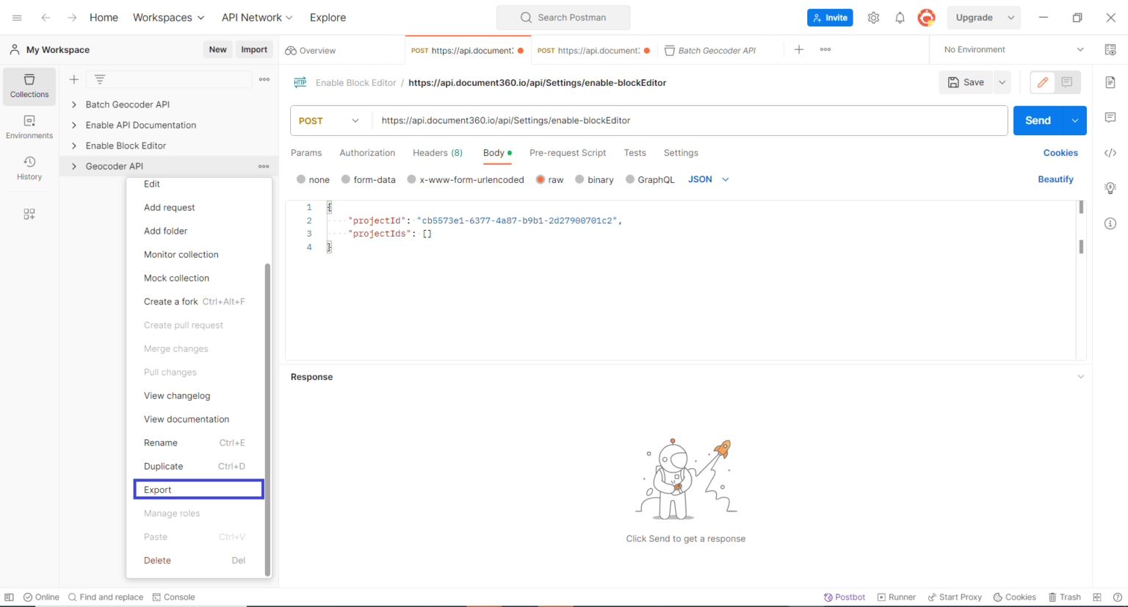Open the Cookies manager in the status bar
Image resolution: width=1128 pixels, height=607 pixels.
click(1014, 597)
